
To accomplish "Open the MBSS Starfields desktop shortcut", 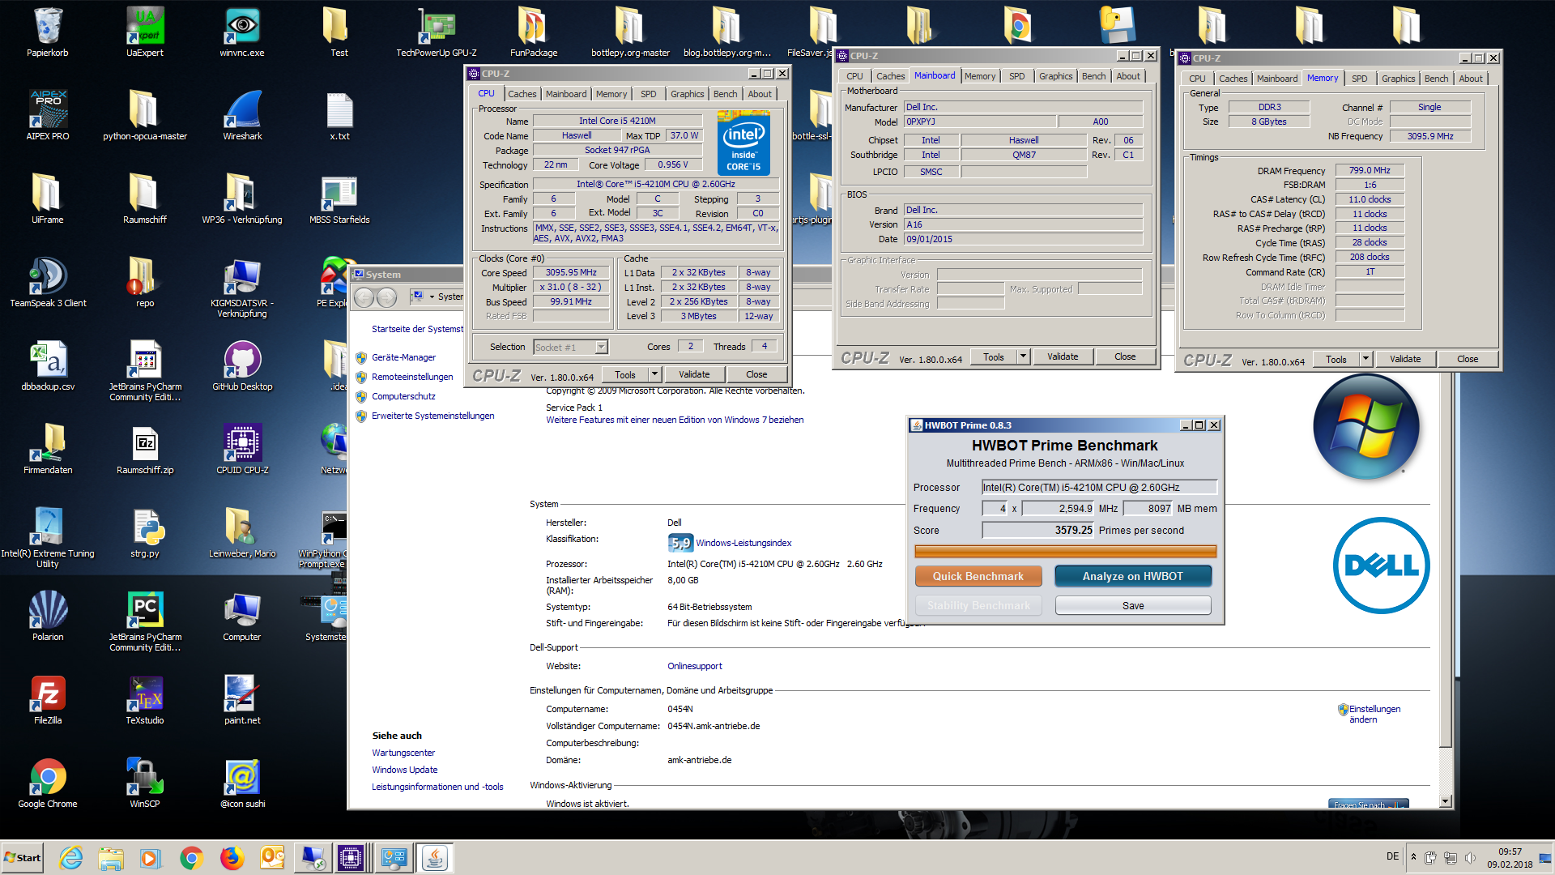I will point(339,199).
